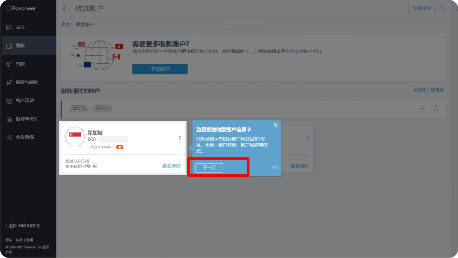Click the 下一步 button
This screenshot has height=258, width=458.
coord(209,168)
